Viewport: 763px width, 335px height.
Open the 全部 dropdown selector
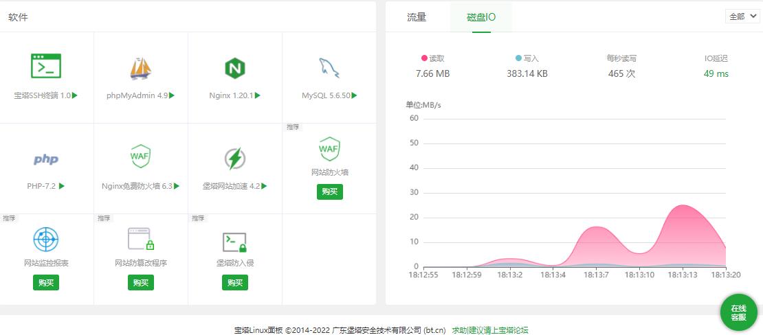[x=742, y=16]
